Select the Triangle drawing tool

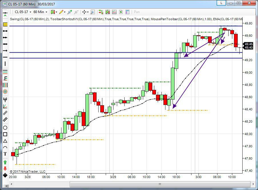[5, 141]
